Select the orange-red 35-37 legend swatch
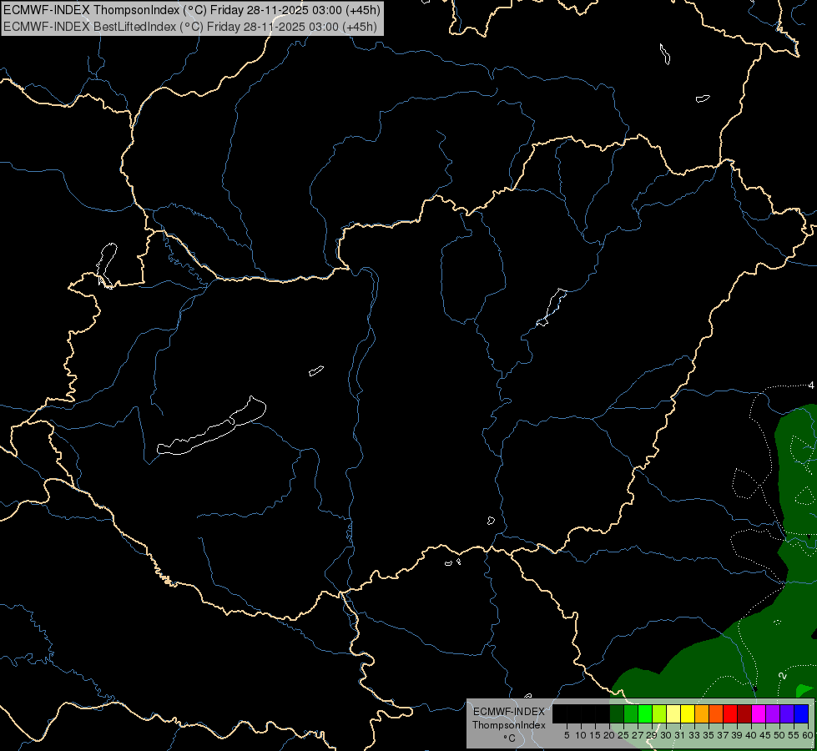The image size is (817, 751). 716,713
